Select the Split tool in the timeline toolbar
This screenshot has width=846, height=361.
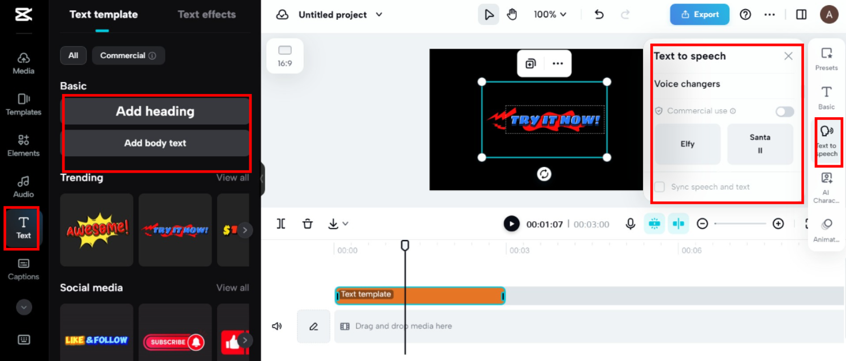coord(280,224)
